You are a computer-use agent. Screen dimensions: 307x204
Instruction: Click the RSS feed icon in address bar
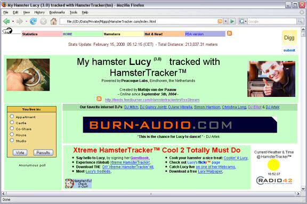tap(220, 21)
